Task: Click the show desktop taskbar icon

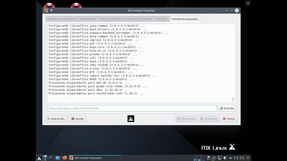Action: (x=51, y=158)
